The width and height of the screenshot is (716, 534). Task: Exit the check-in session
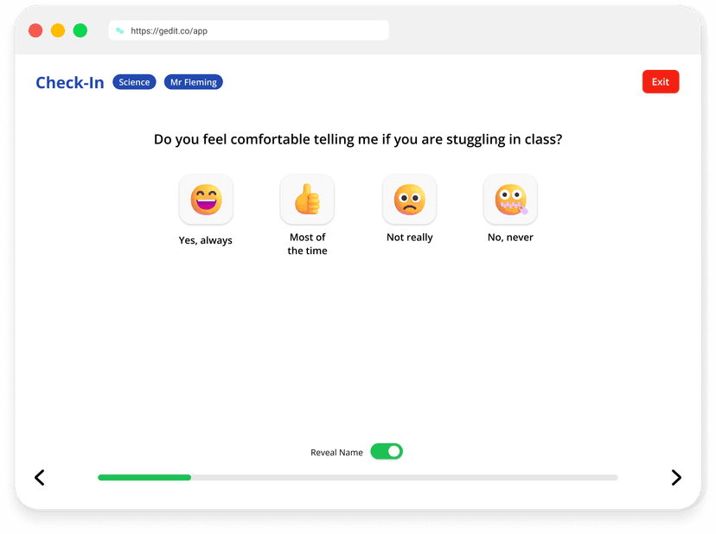click(x=660, y=81)
